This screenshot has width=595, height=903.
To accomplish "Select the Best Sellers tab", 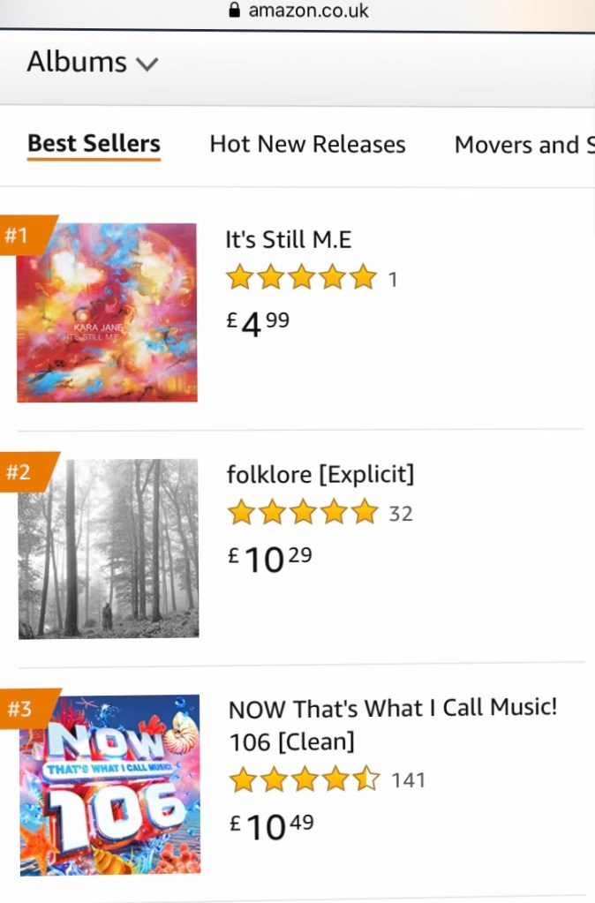I will coord(94,144).
